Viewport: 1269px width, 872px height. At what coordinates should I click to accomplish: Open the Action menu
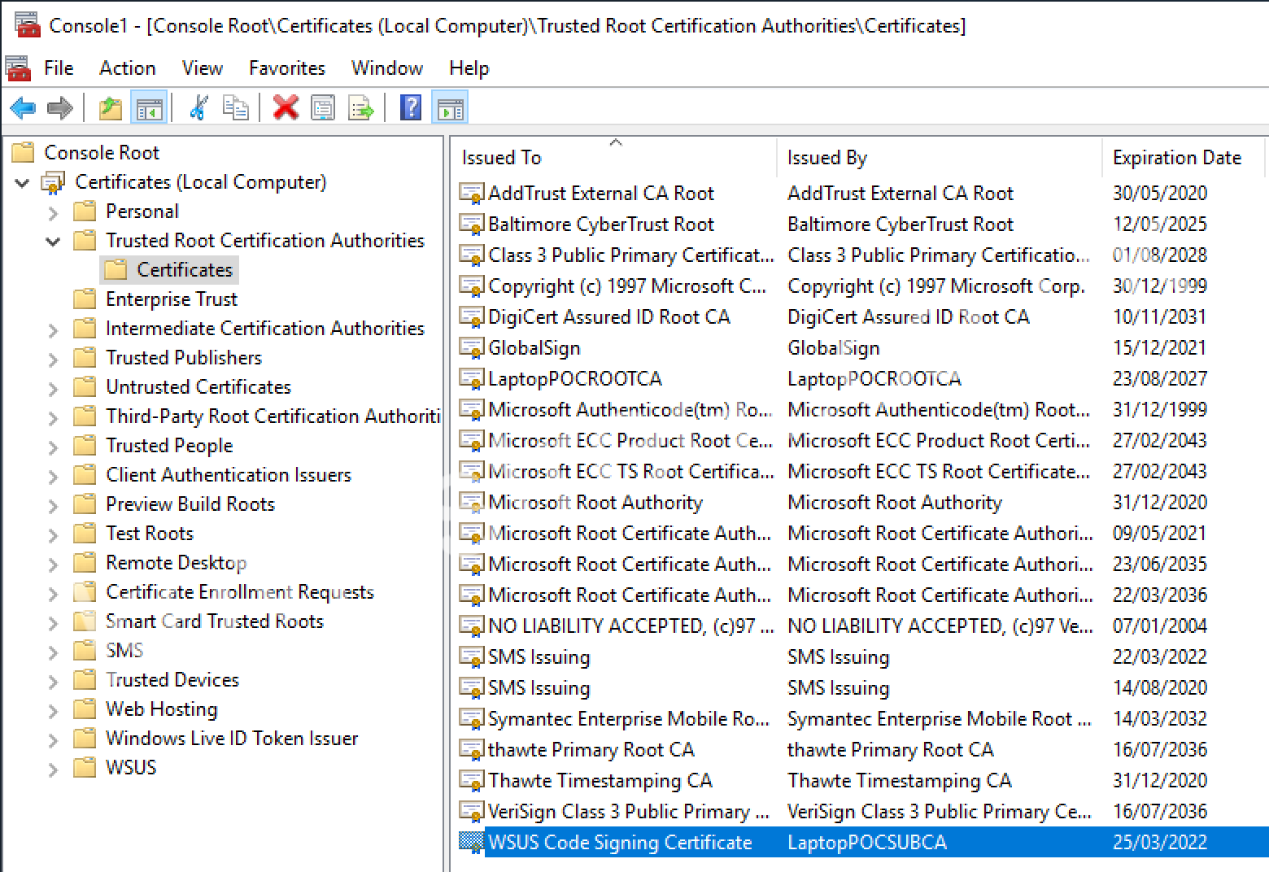click(x=127, y=68)
